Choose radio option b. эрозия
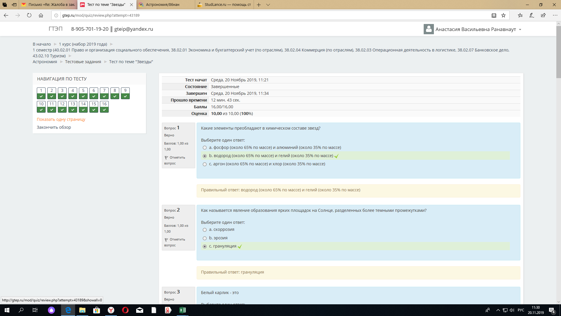561x316 pixels. tap(205, 238)
